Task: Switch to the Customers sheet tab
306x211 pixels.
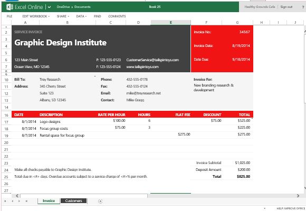Action: (73, 201)
